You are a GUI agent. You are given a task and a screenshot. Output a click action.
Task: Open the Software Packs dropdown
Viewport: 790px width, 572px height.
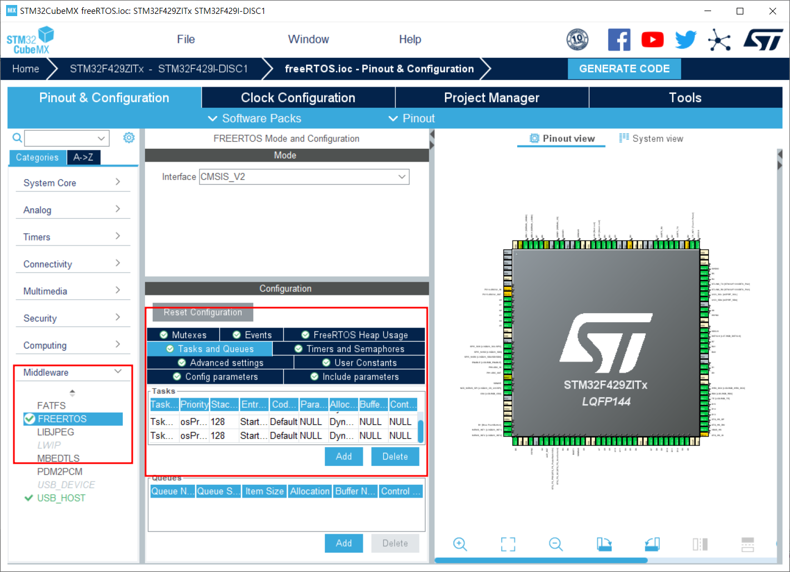(x=254, y=118)
